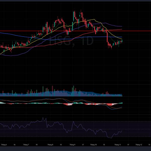Image resolution: width=151 pixels, height=151 pixels.
Task: Click the "15" label right after Tháng 12
Action: [x=149, y=145]
